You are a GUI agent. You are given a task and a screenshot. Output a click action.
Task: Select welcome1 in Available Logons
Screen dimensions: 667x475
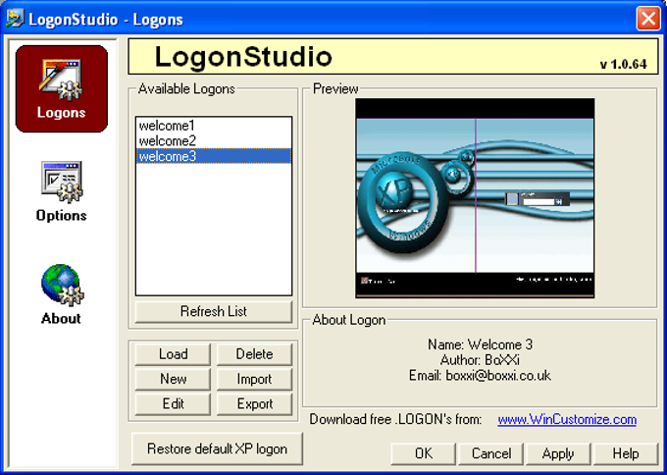[x=214, y=126]
